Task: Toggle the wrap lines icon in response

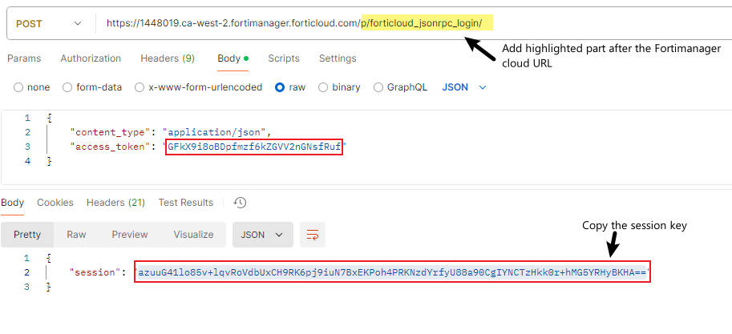Action: (x=313, y=235)
